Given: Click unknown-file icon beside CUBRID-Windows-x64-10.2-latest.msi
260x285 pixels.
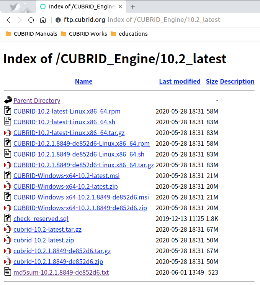Looking at the screenshot, I should click(8, 175).
